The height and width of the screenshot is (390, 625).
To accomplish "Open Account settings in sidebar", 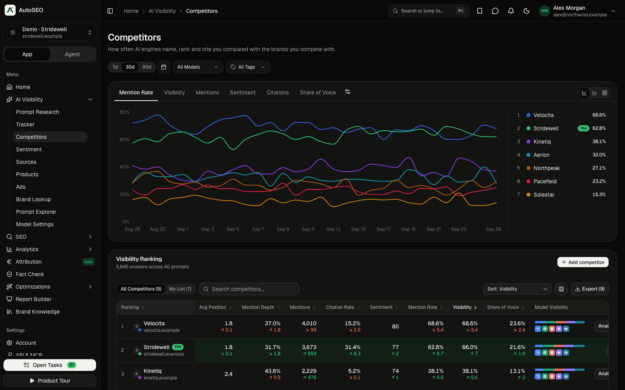I will (x=50, y=343).
